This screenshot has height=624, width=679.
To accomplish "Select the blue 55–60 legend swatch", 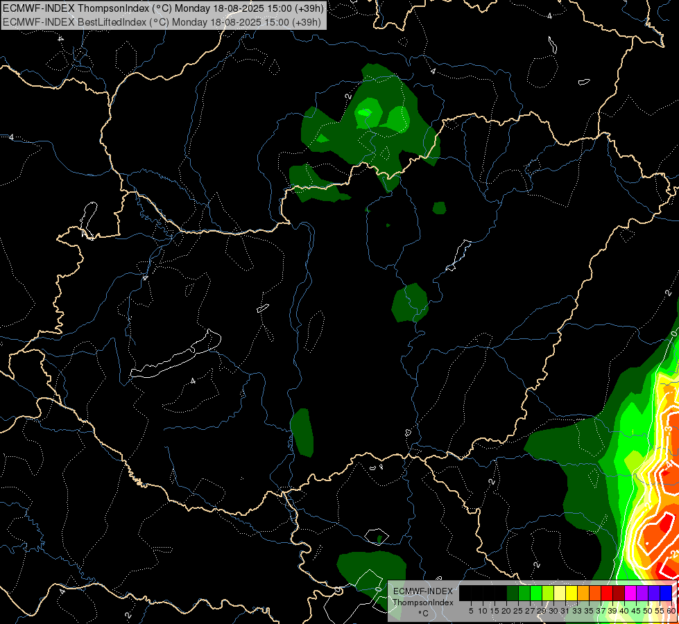I will [x=666, y=593].
